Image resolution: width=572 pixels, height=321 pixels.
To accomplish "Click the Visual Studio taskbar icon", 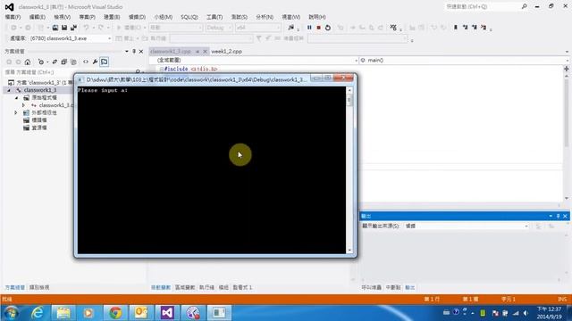I will coord(167,313).
